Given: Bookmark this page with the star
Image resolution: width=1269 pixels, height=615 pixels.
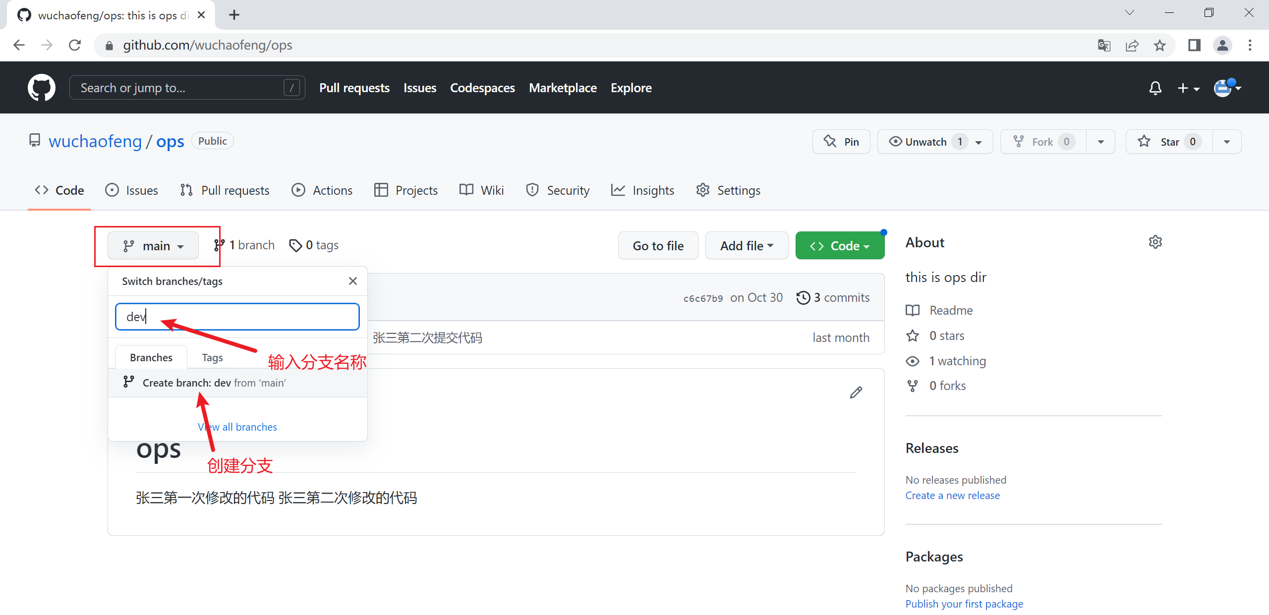Looking at the screenshot, I should point(1160,45).
